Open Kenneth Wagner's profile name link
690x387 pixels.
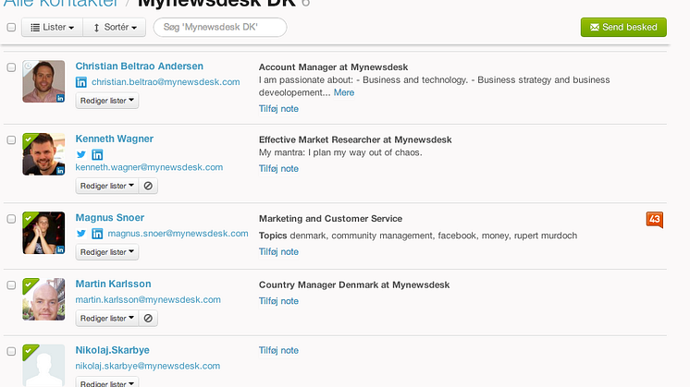115,139
